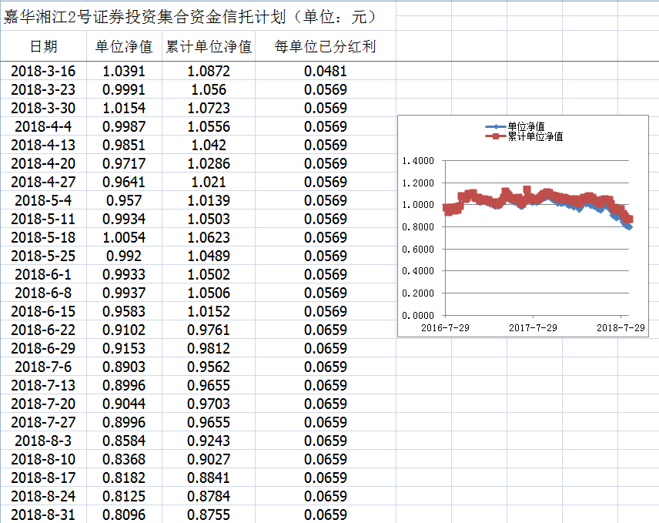Select date cell 2018-7-20

(43, 404)
